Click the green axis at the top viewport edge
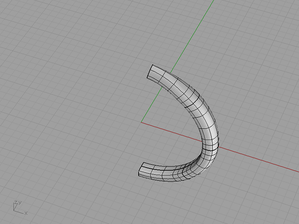The width and height of the screenshot is (299, 224). (x=213, y=1)
